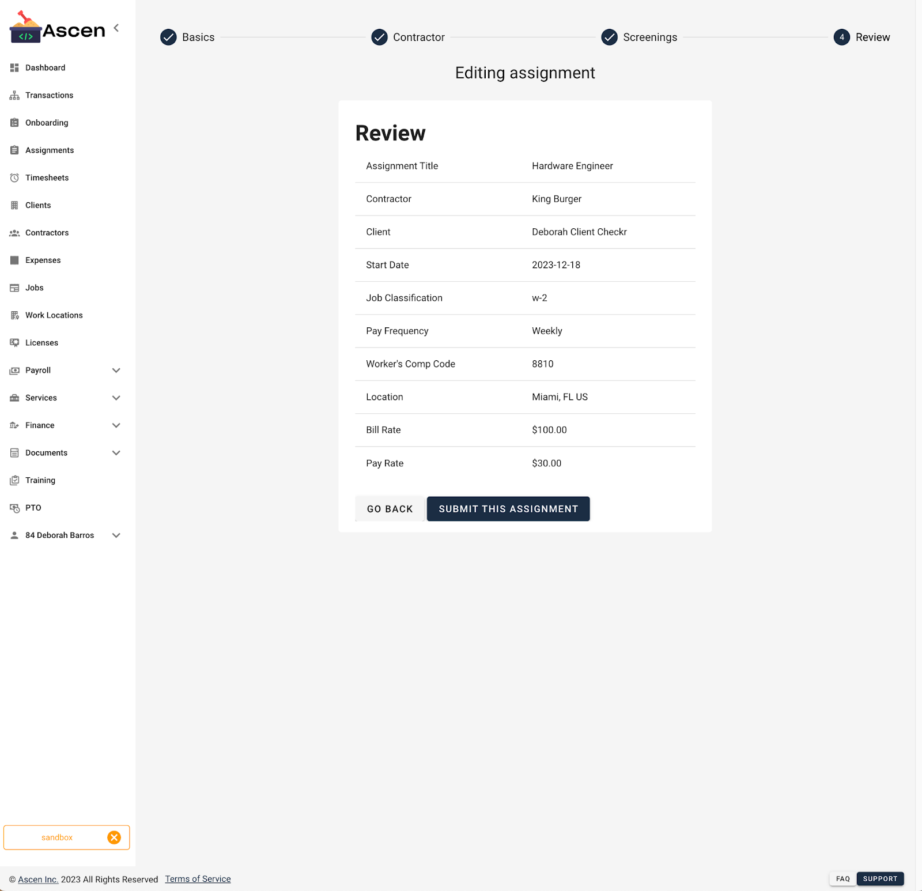Collapse the sidebar with the arrow
This screenshot has width=922, height=891.
point(116,28)
